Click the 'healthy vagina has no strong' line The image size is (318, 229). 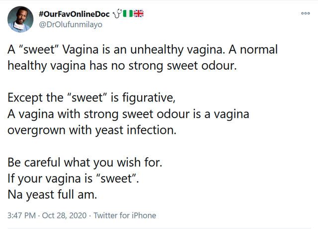coord(122,66)
